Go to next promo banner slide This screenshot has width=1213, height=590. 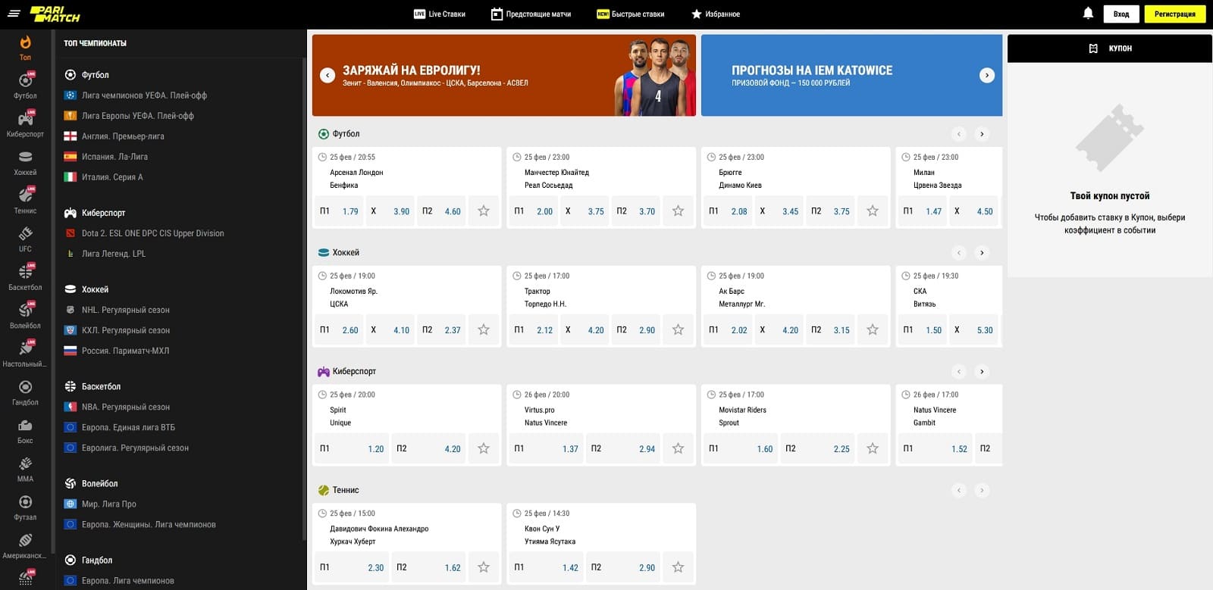pyautogui.click(x=986, y=75)
